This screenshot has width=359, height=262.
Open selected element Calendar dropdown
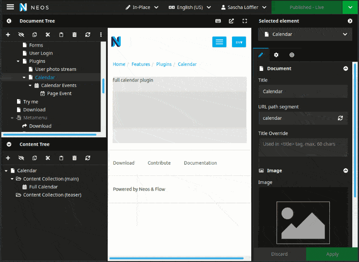point(305,35)
